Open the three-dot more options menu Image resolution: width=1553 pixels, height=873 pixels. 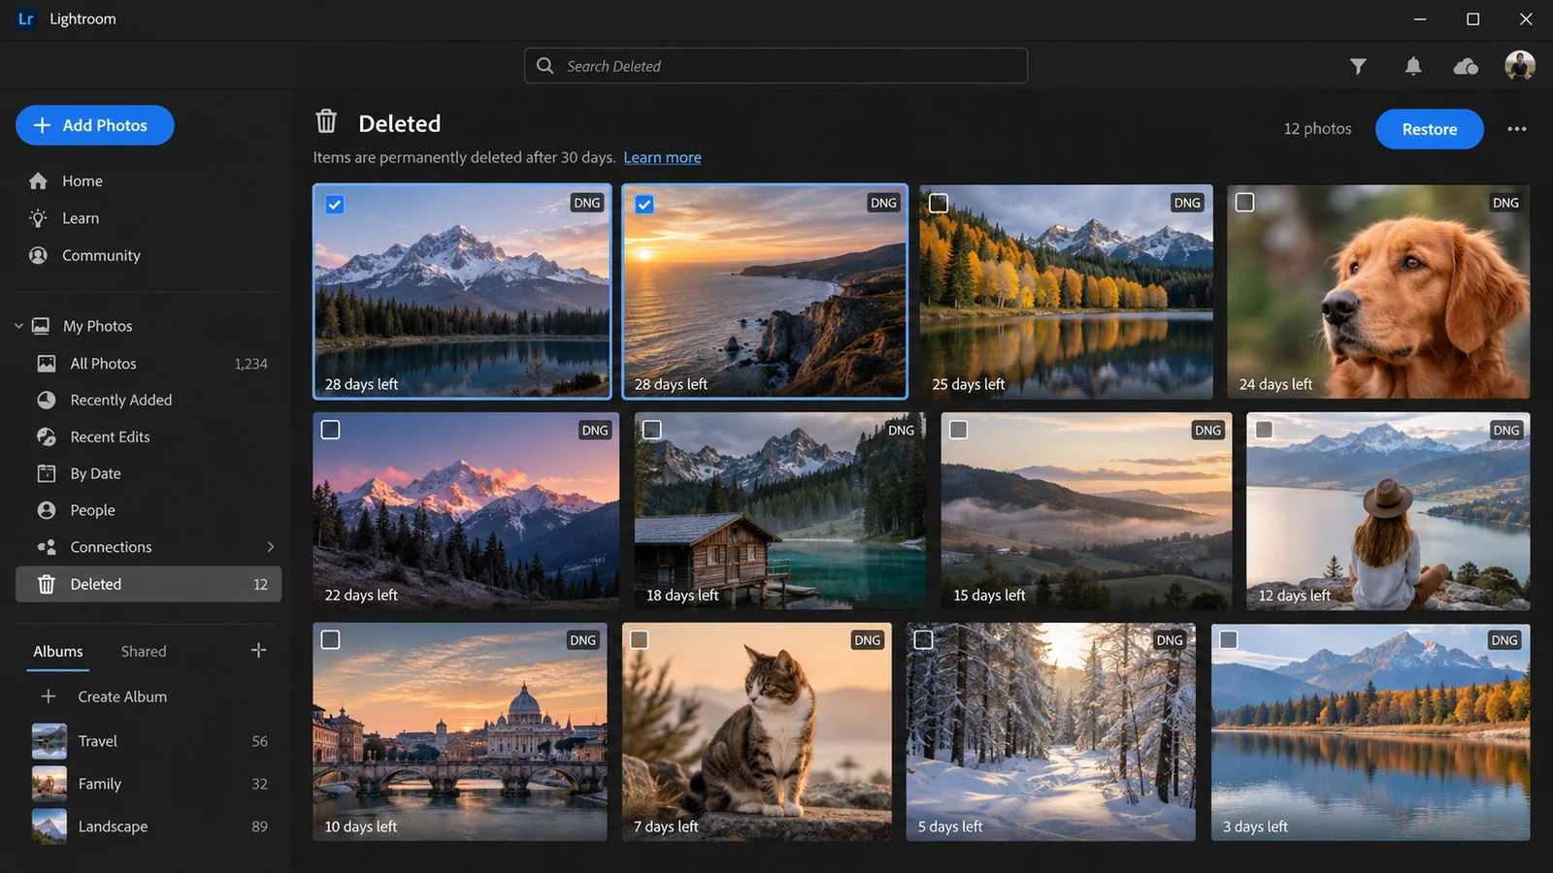[1516, 129]
